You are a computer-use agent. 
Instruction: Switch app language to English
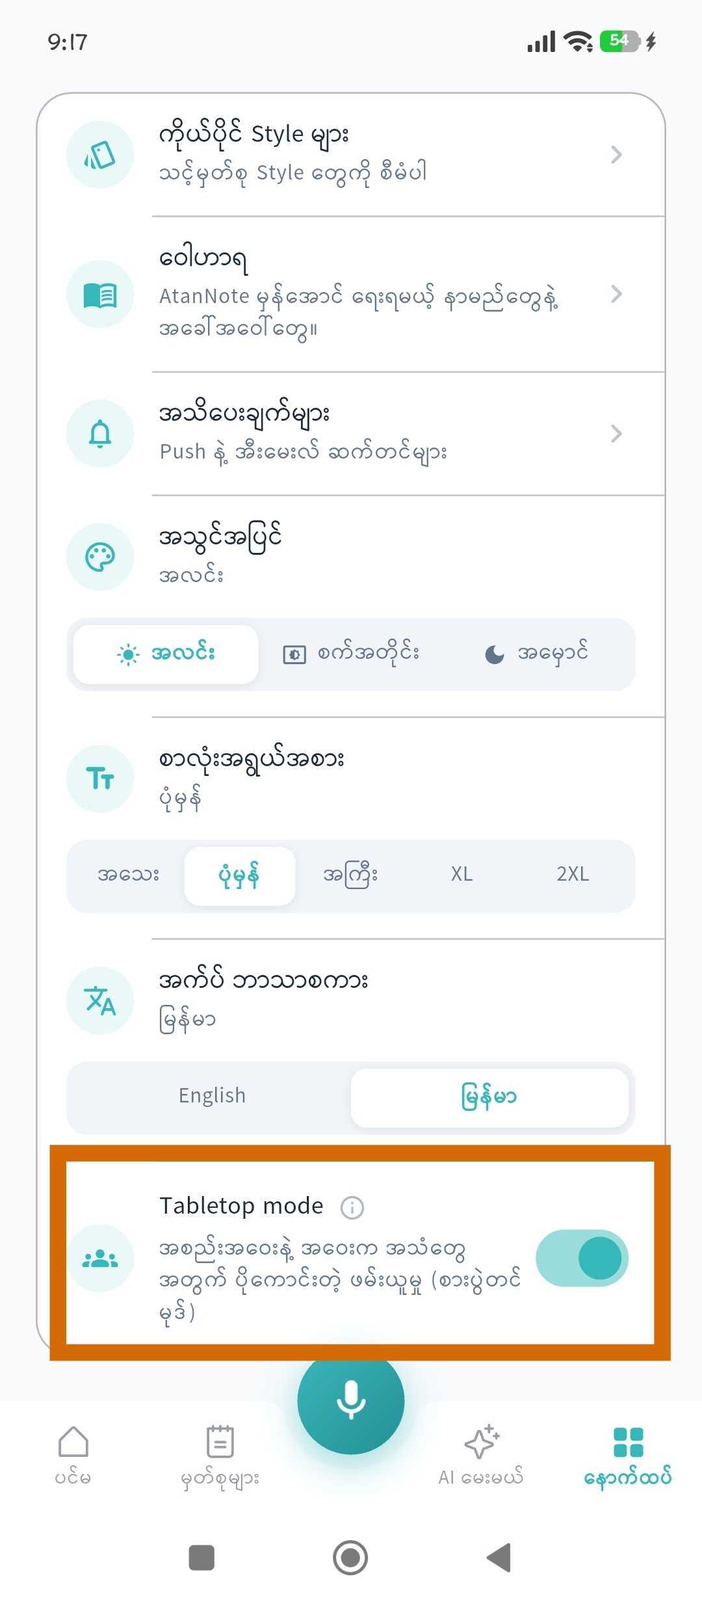[x=212, y=1097]
